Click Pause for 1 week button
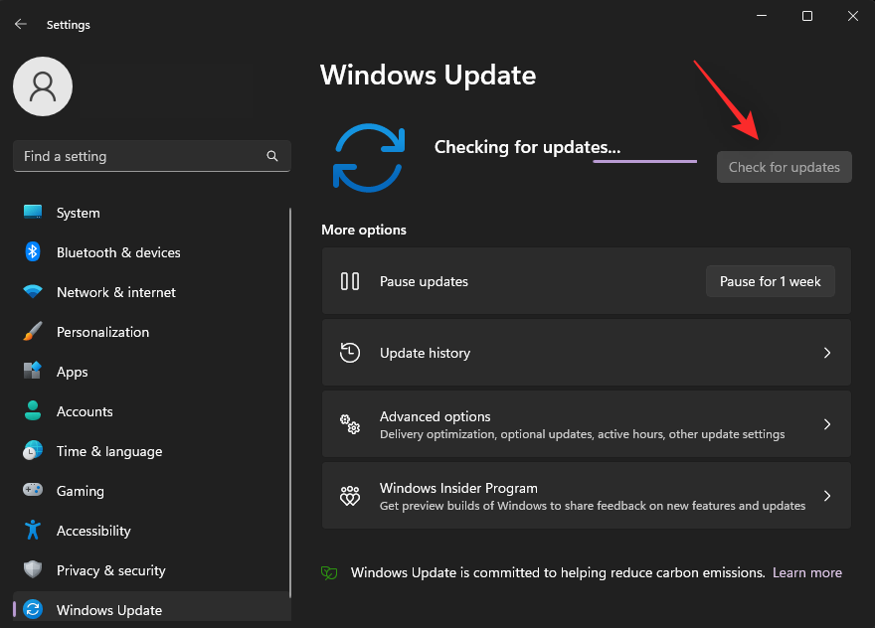 click(770, 281)
